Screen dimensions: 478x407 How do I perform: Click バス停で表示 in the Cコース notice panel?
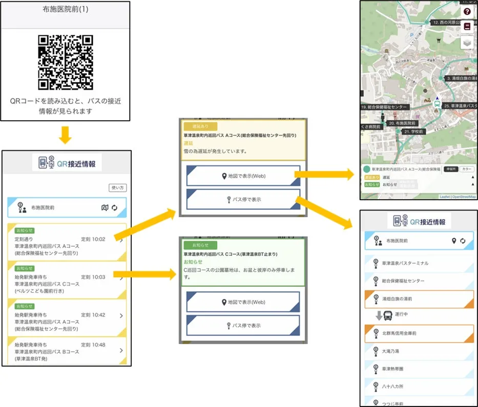[243, 326]
